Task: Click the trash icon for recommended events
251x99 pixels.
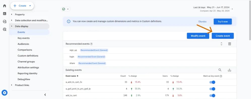Action: [x=229, y=44]
